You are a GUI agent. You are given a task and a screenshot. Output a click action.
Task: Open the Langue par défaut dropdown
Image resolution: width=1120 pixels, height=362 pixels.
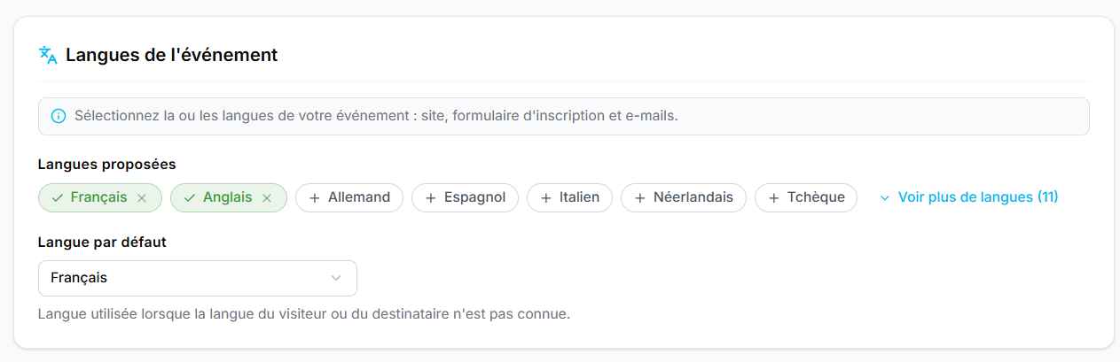click(x=198, y=278)
